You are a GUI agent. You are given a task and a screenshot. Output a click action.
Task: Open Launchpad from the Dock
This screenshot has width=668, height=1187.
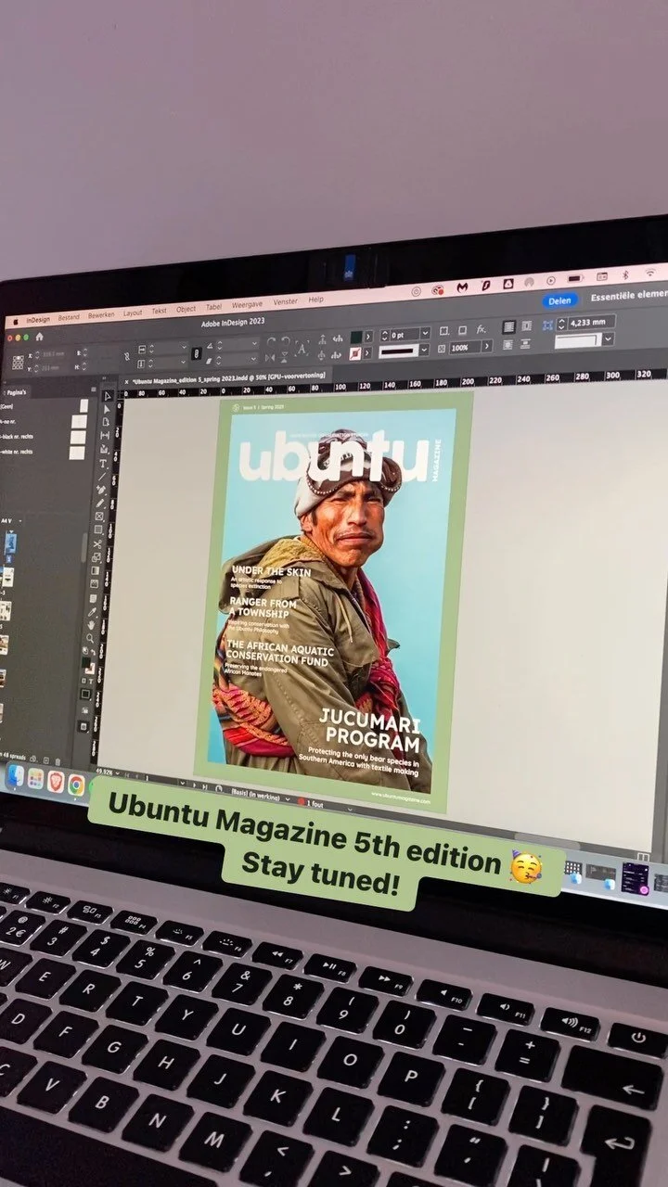click(35, 778)
